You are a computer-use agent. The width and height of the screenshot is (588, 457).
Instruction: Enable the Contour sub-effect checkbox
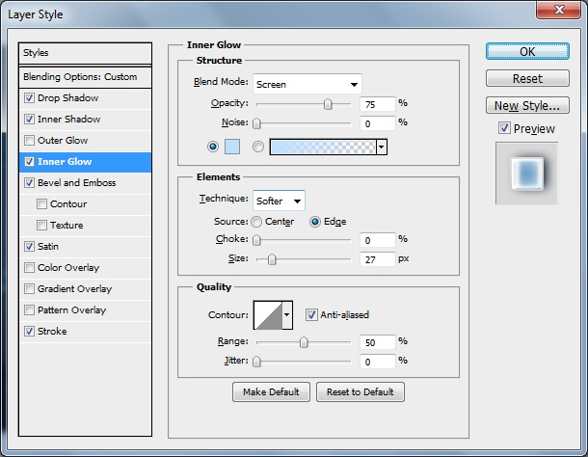pyautogui.click(x=41, y=203)
